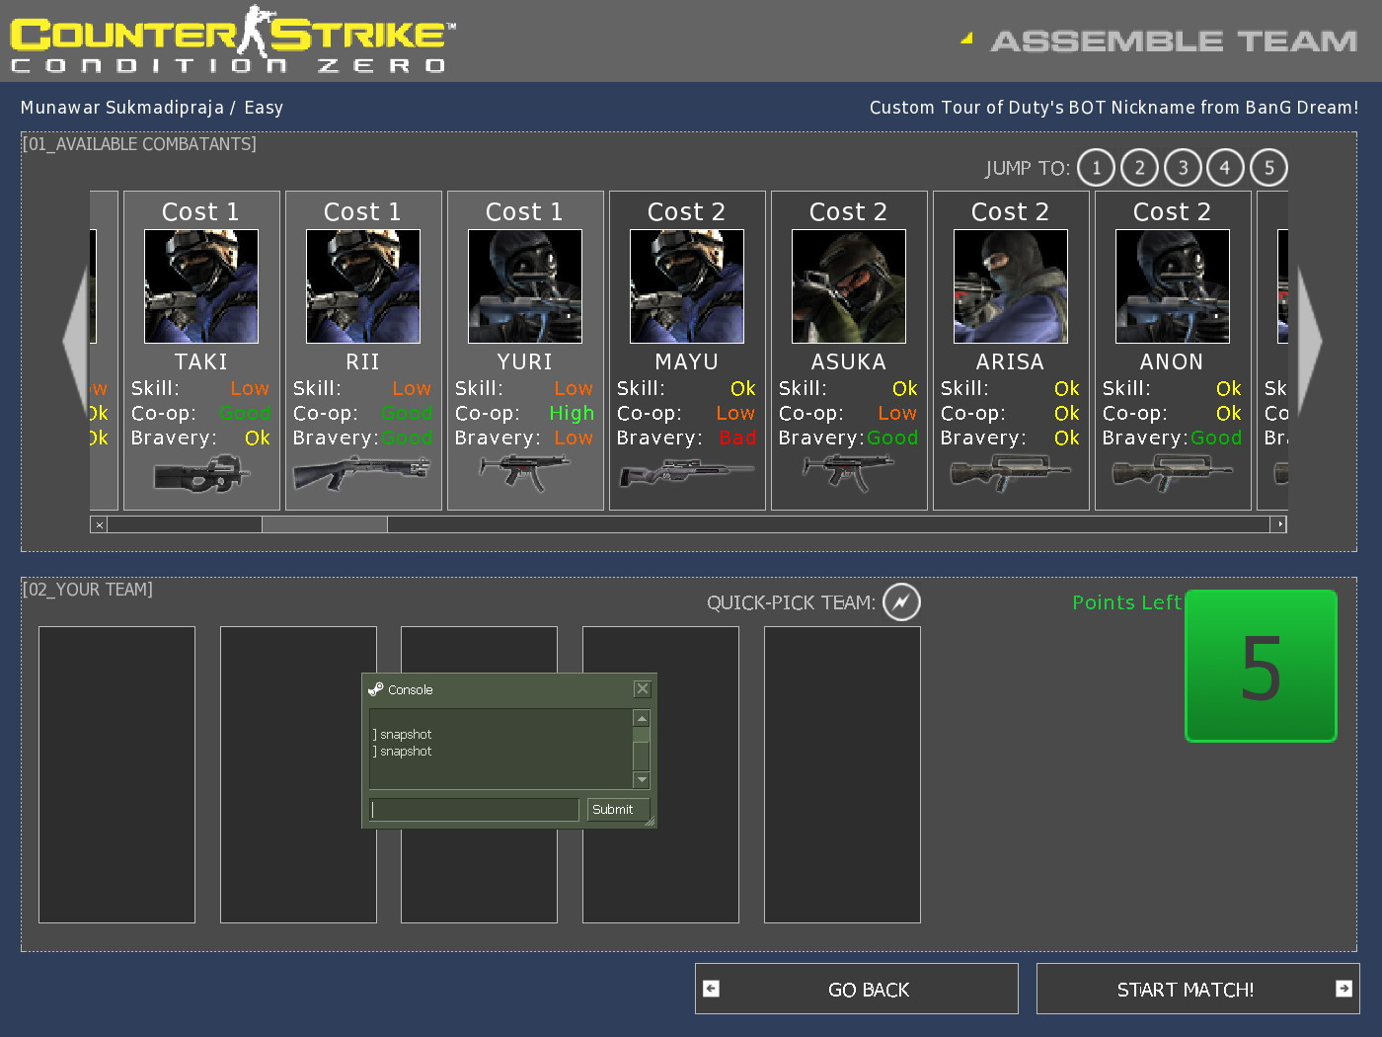Viewport: 1382px width, 1037px height.
Task: Select ASUKA's bot portrait
Action: click(x=848, y=285)
